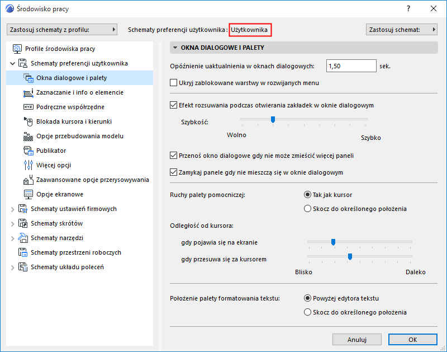The image size is (447, 352).
Task: Select Skocz do określonego położenia under Położenie palety formatowania
Action: pos(307,312)
